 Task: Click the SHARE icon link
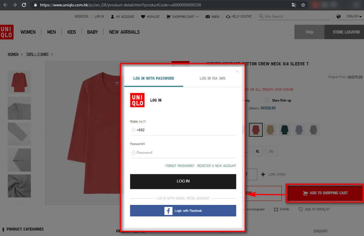click(x=282, y=209)
